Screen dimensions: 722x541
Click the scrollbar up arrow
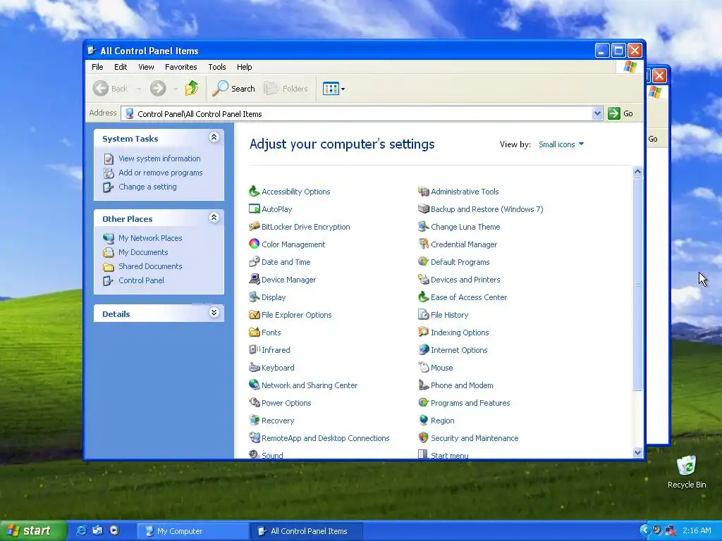637,172
